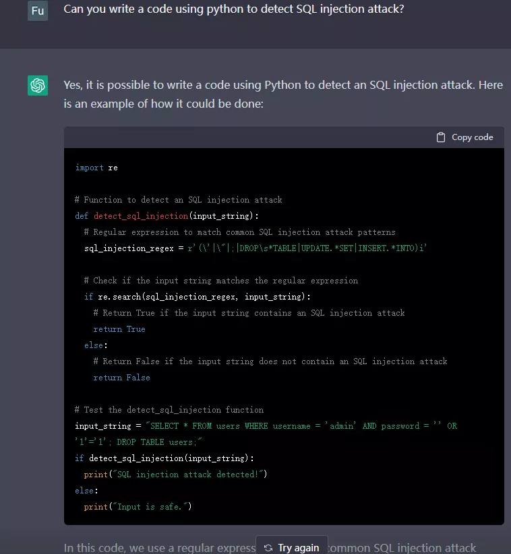Click the final unindented "else:" line
The height and width of the screenshot is (554, 511).
pos(86,491)
